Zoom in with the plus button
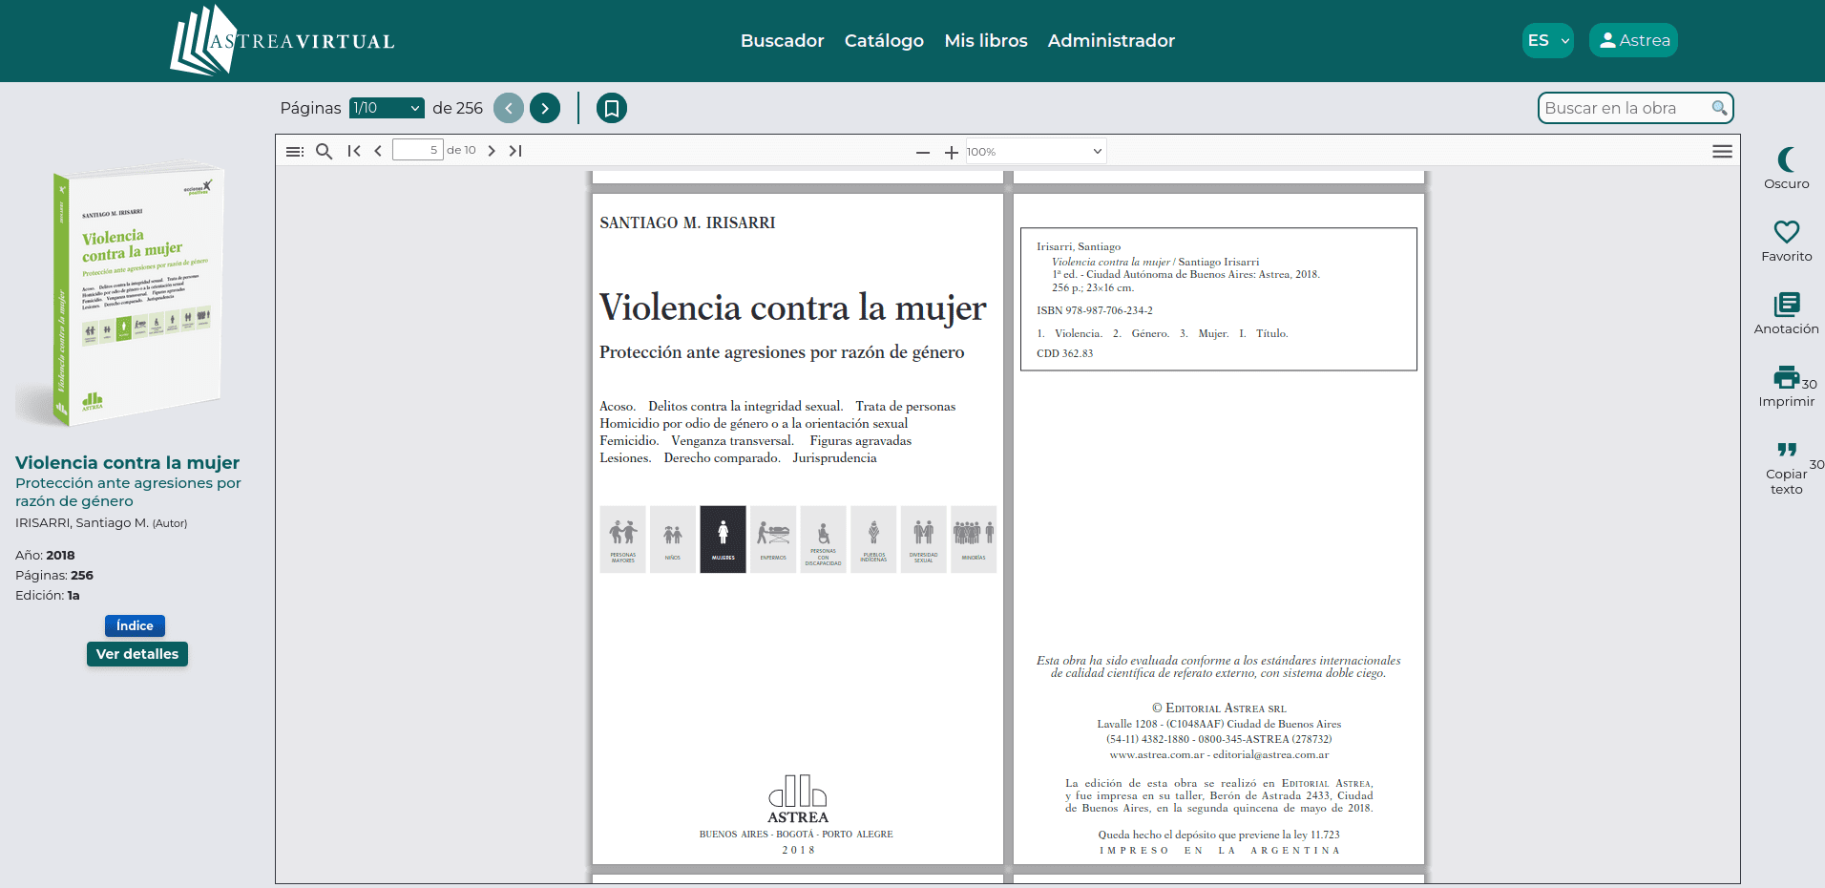Screen dimensions: 1825x888 [952, 152]
